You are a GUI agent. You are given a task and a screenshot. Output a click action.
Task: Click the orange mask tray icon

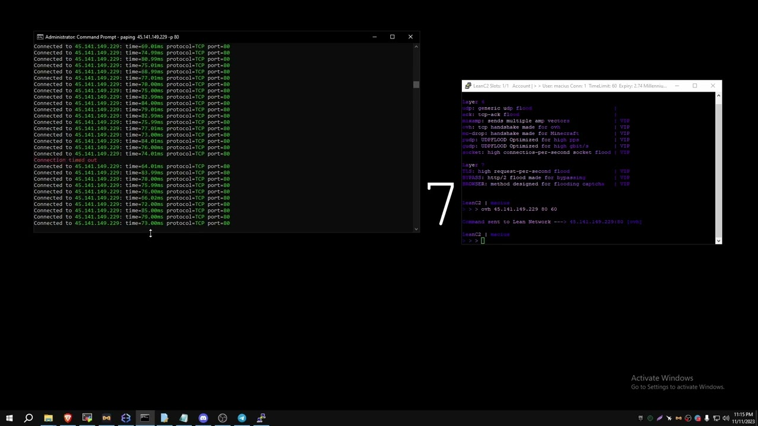click(679, 418)
